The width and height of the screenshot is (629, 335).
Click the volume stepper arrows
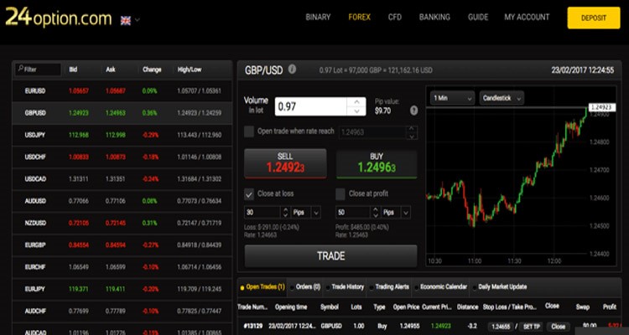[357, 106]
